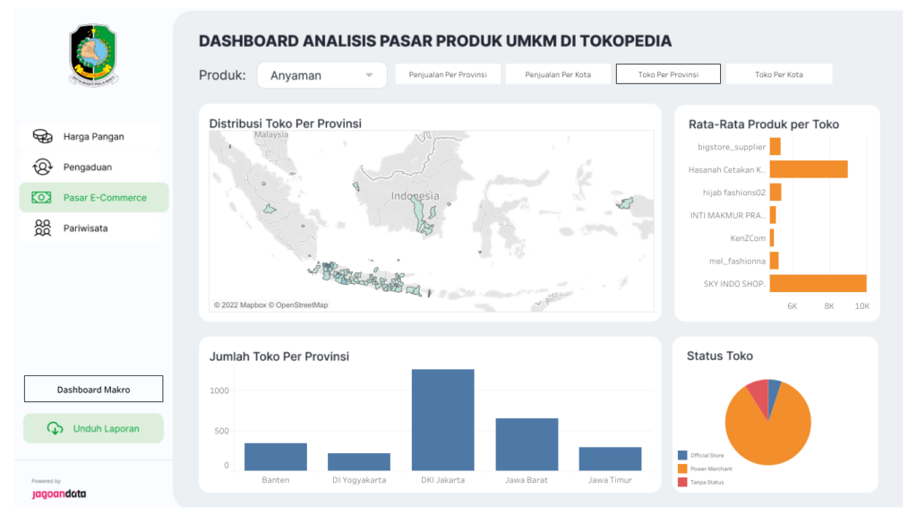The width and height of the screenshot is (917, 515).
Task: Click the Banten bar in chart
Action: pyautogui.click(x=276, y=457)
